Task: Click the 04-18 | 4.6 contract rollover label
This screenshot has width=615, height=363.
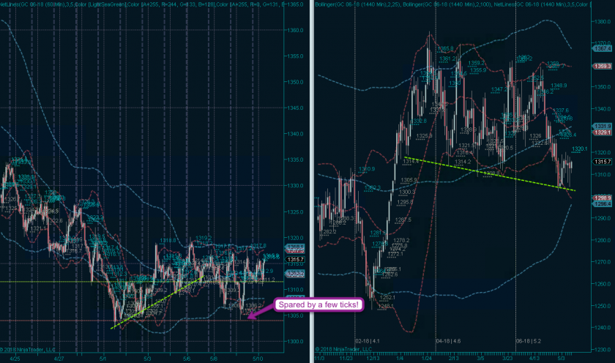Action: coord(448,341)
